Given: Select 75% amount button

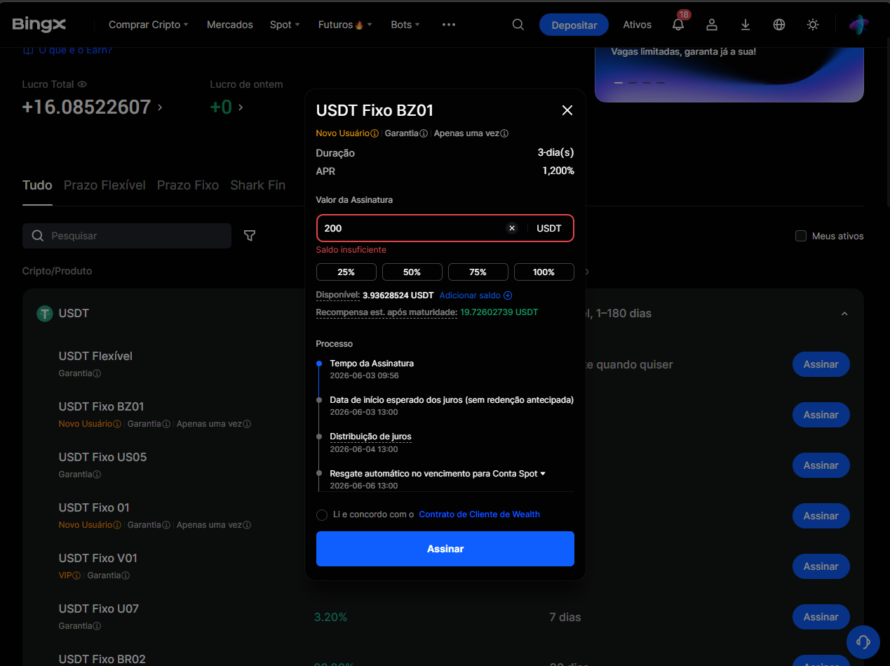Looking at the screenshot, I should click(x=478, y=272).
